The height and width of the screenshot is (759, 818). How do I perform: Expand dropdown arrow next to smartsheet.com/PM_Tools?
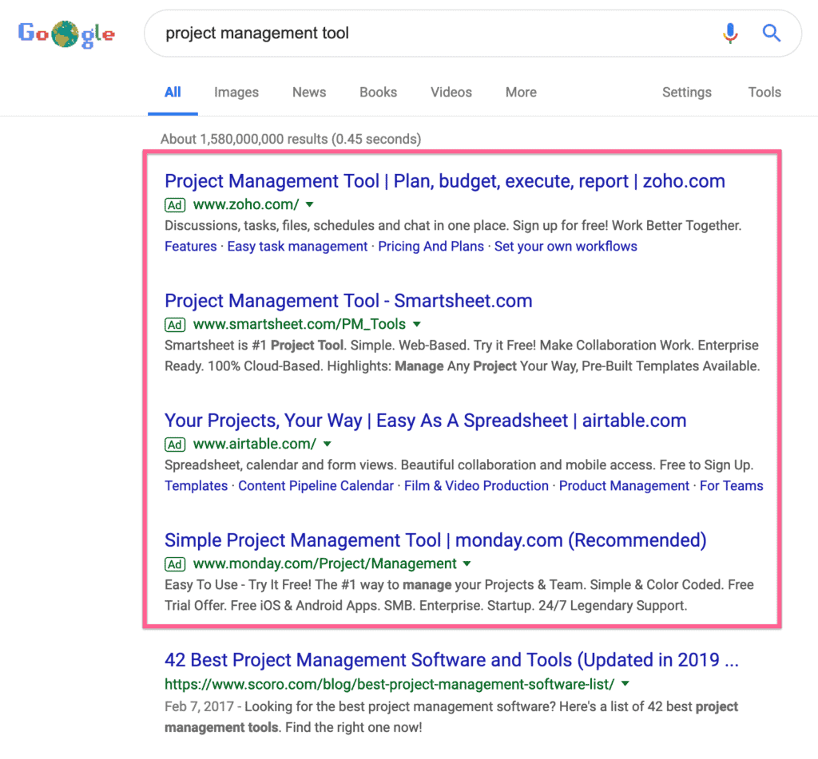coord(417,324)
